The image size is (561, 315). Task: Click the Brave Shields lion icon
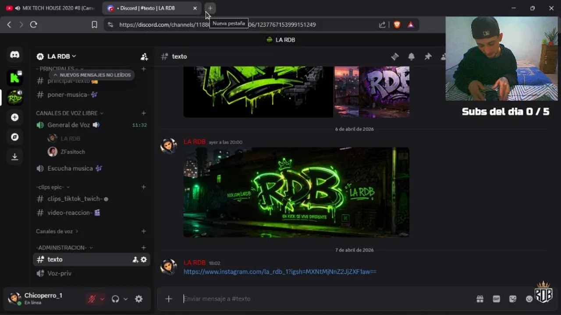coord(397,25)
